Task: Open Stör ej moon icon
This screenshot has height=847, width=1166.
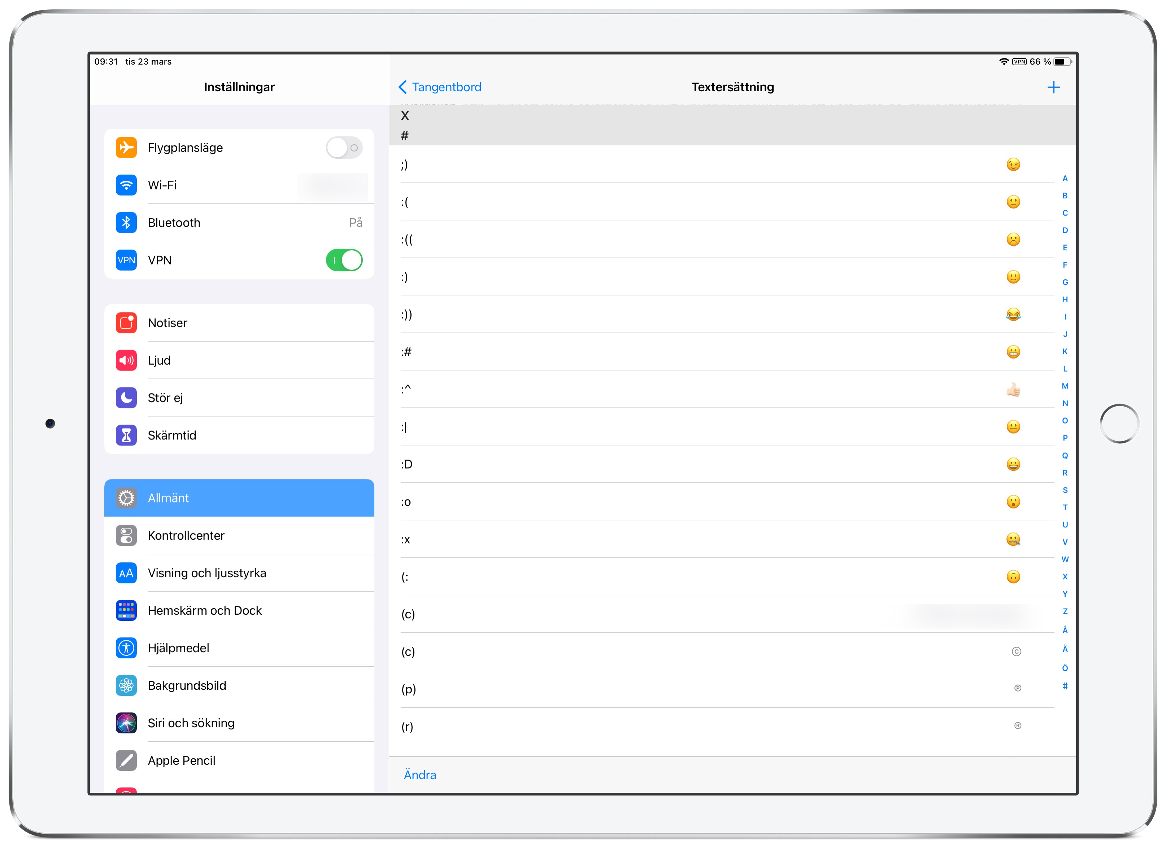Action: [x=126, y=398]
